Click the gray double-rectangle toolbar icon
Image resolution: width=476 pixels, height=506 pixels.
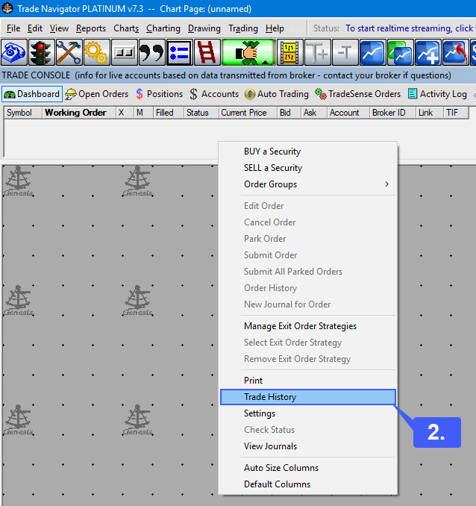[x=125, y=52]
